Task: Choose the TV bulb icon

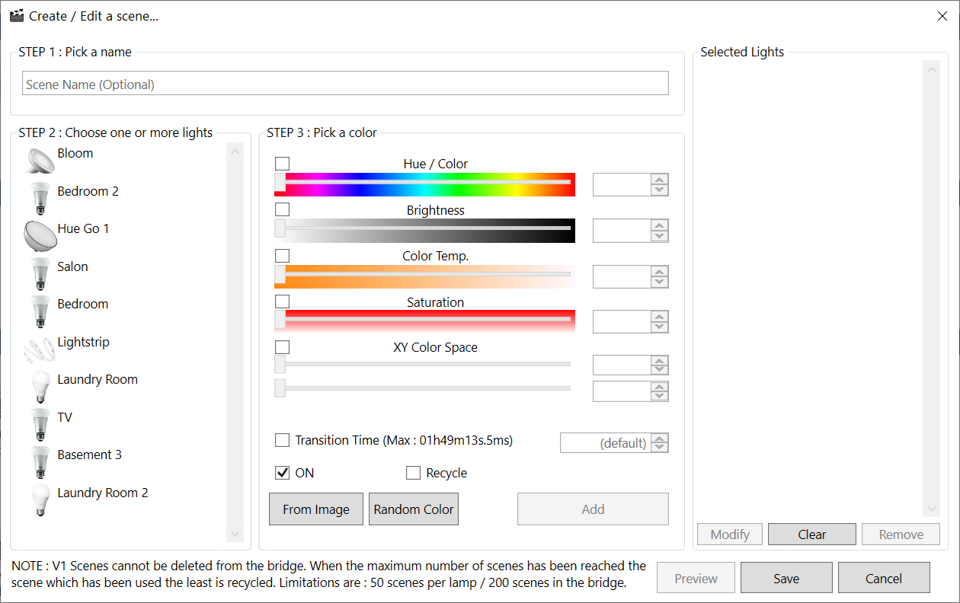Action: [40, 424]
